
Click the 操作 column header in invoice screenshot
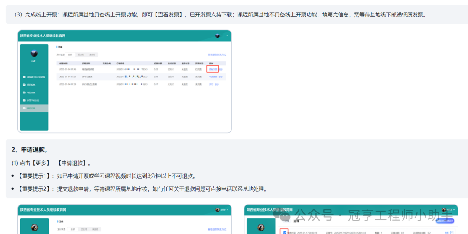pyautogui.click(x=211, y=64)
